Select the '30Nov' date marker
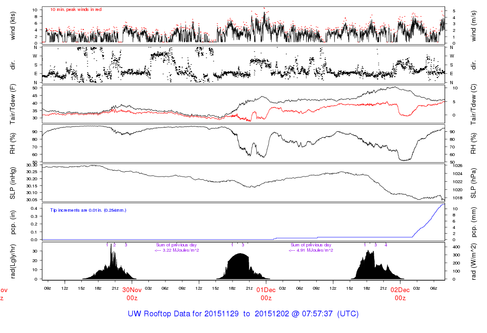The image size is (487, 333). (132, 290)
